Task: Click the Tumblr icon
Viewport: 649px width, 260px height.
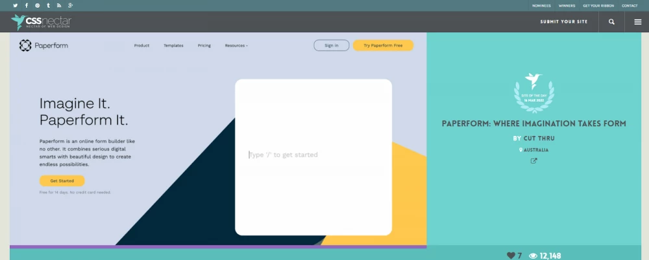Action: tap(49, 5)
